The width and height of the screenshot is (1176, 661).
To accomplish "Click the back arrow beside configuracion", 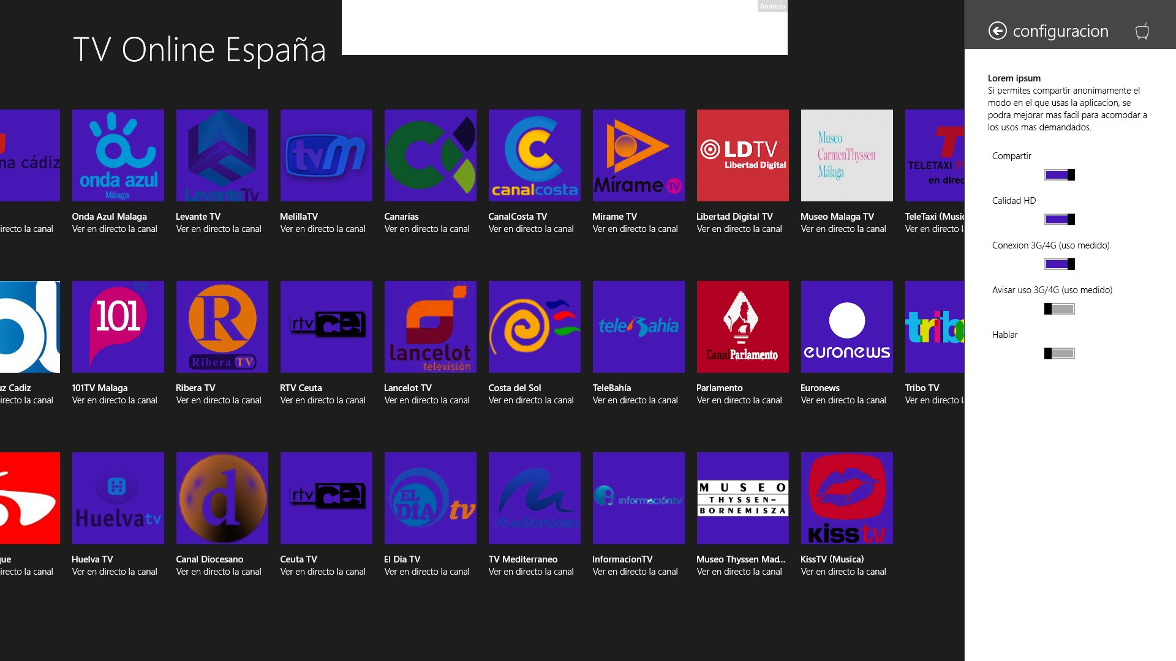I will point(997,31).
